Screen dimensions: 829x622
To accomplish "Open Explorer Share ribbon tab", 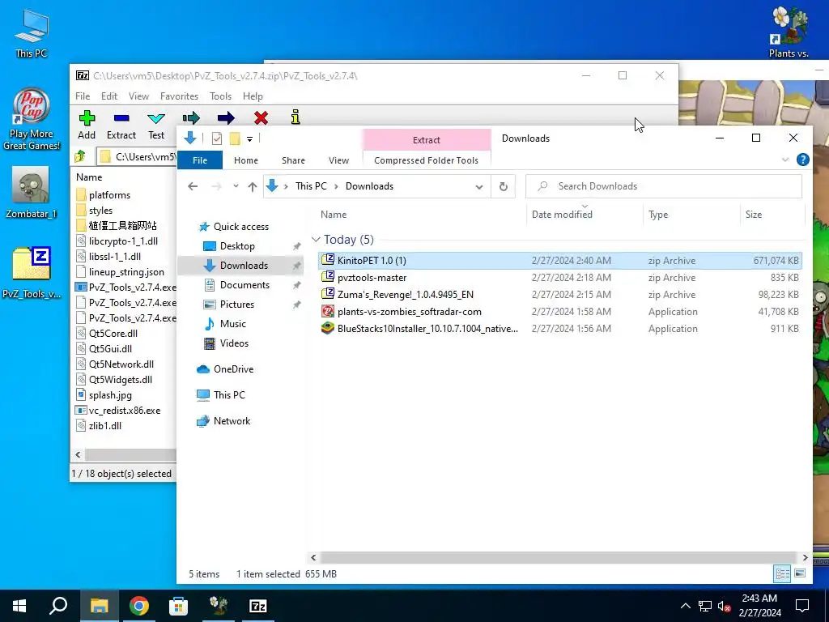I will [293, 160].
